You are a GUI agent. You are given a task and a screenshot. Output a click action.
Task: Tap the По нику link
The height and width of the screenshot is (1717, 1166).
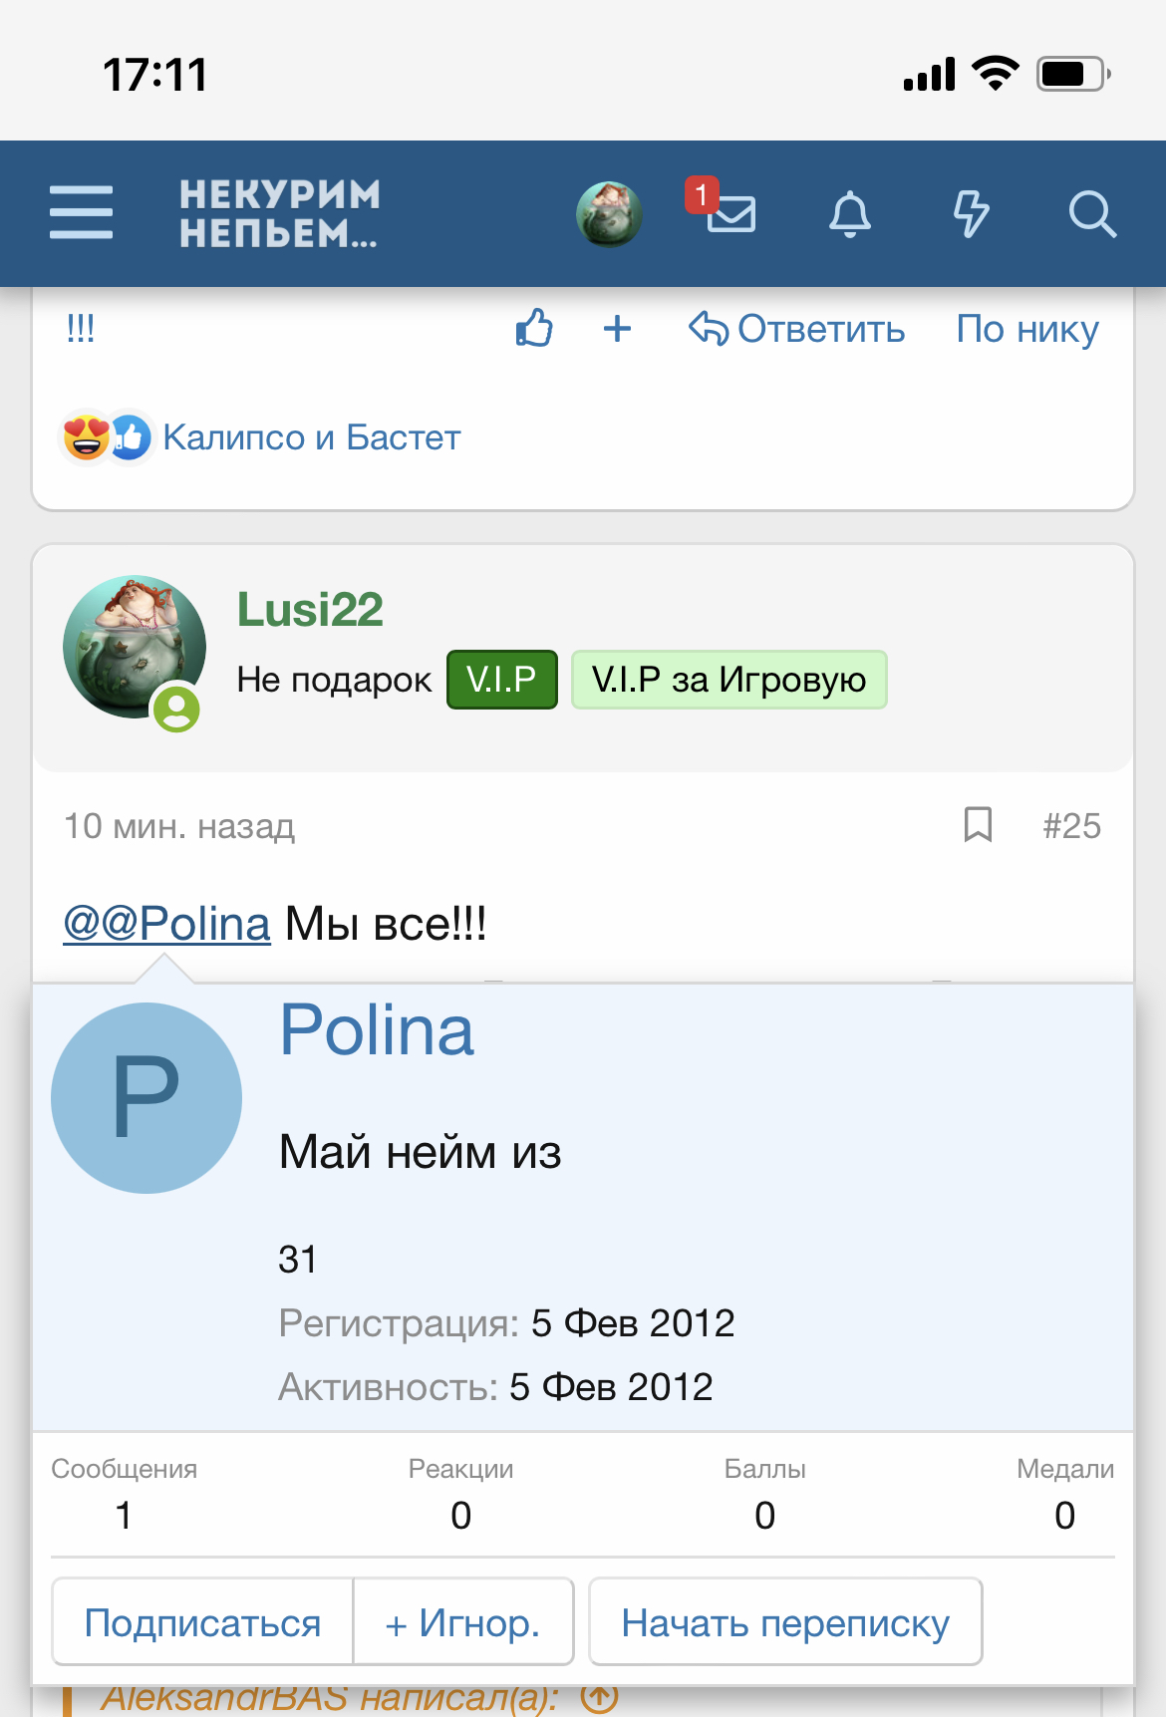(x=1027, y=329)
